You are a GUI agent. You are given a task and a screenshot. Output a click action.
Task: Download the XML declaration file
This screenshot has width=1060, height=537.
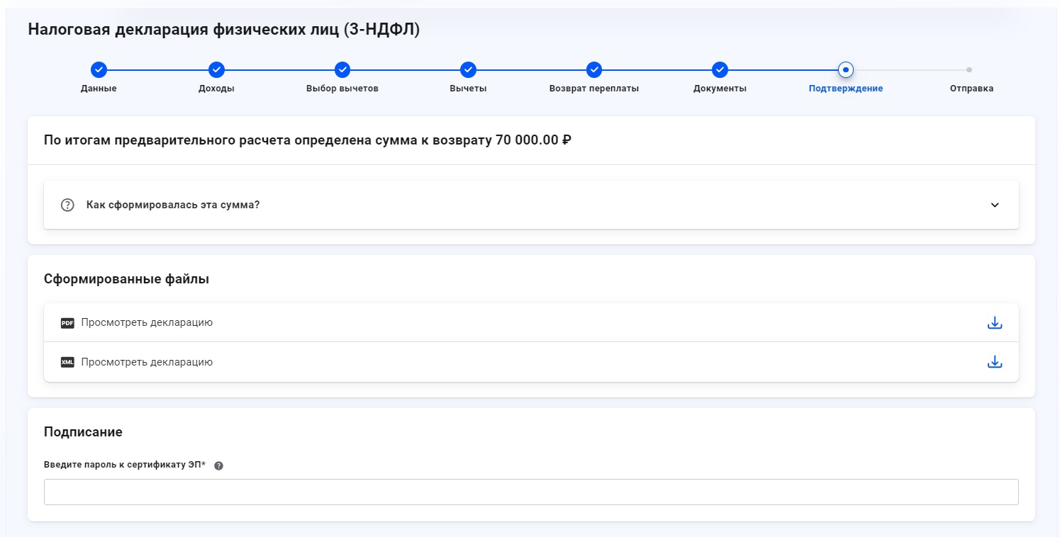coord(995,362)
